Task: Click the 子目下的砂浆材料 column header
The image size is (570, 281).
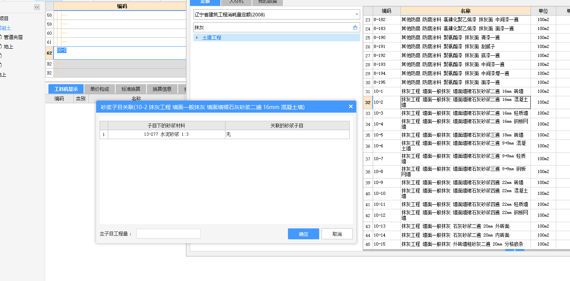Action: point(166,125)
